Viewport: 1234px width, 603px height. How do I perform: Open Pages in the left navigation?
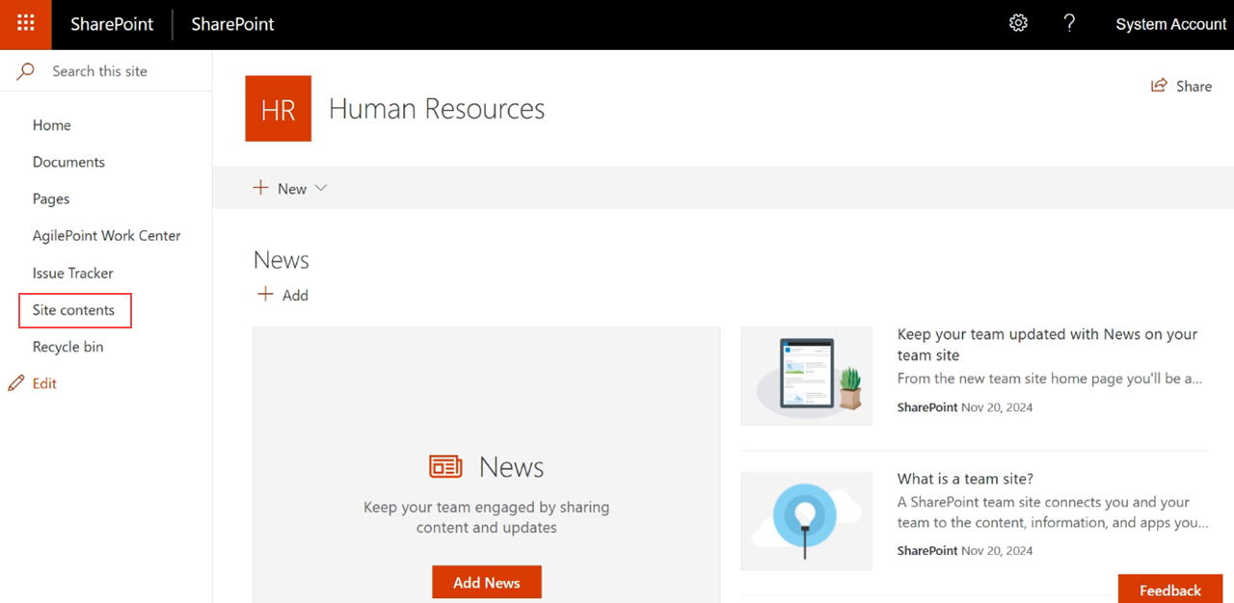51,198
